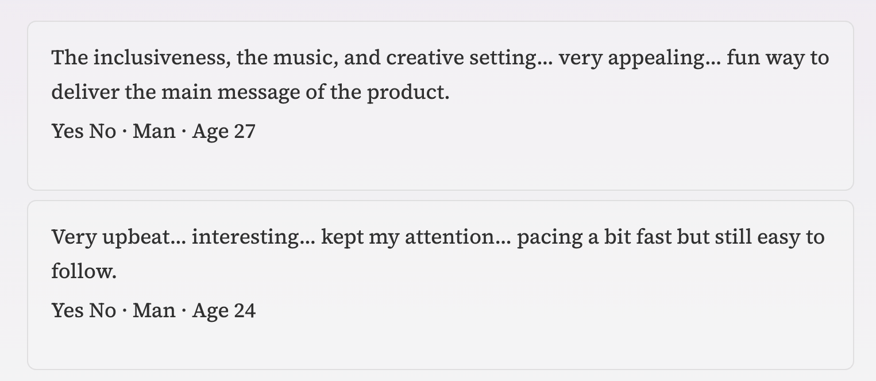Click the "Age 27" text
This screenshot has width=876, height=381.
[x=223, y=132]
